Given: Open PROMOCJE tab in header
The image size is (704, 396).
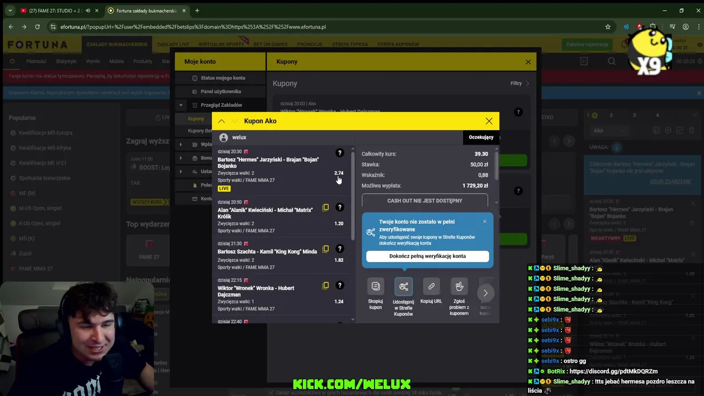Looking at the screenshot, I should (310, 45).
